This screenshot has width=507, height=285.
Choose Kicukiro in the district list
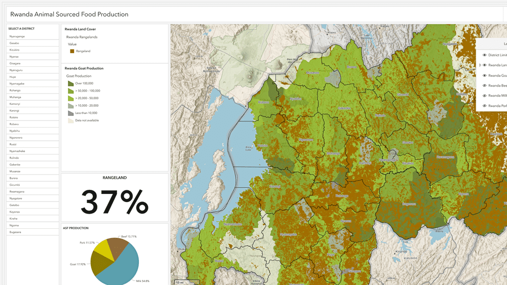(x=14, y=50)
